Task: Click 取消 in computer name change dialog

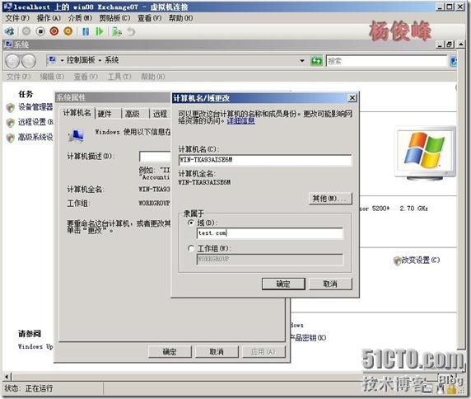Action: pos(330,284)
